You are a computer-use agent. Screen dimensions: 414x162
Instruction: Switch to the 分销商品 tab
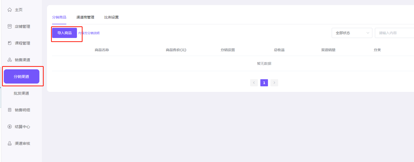[x=59, y=17]
